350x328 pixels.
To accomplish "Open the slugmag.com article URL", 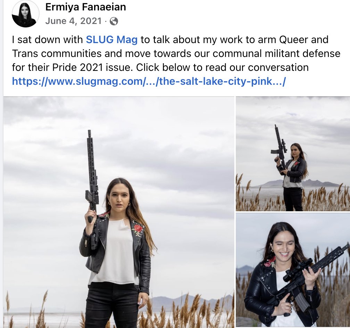I will coord(149,81).
